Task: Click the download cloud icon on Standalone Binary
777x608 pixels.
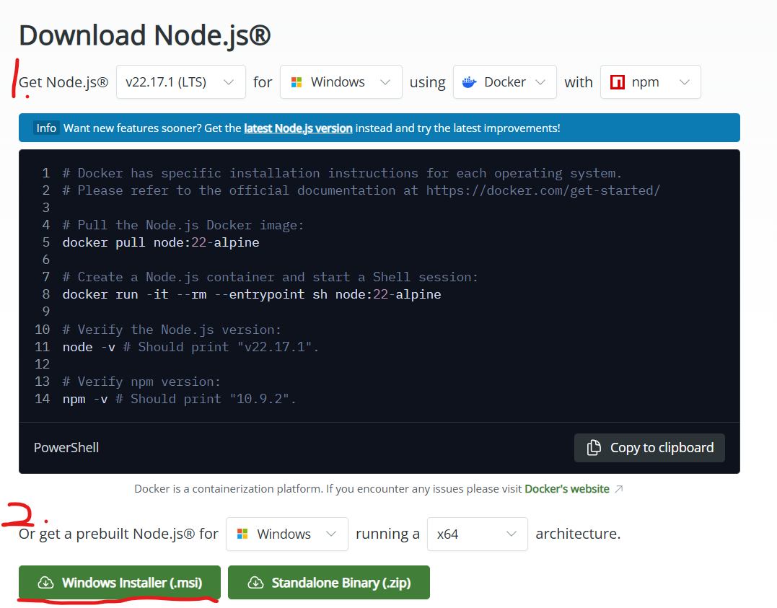Action: pos(255,583)
